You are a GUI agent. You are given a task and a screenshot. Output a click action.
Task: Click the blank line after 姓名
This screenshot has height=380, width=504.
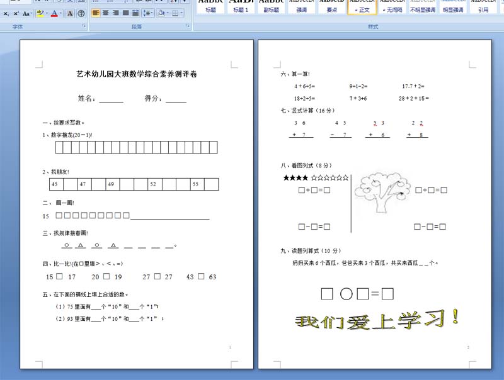coord(112,99)
